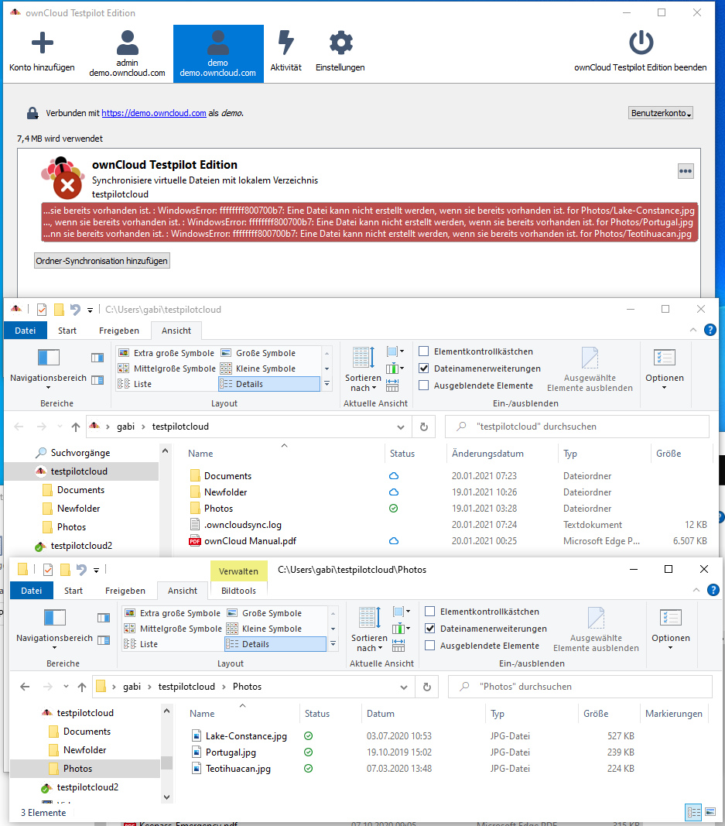Select admin account at demo.owncloud.com

[x=128, y=53]
